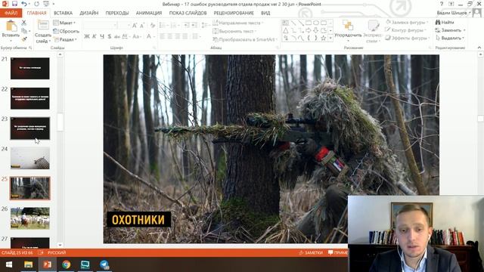Viewport: 484px width, 272px height.
Task: Open Chrome from the taskbar
Action: (x=66, y=264)
